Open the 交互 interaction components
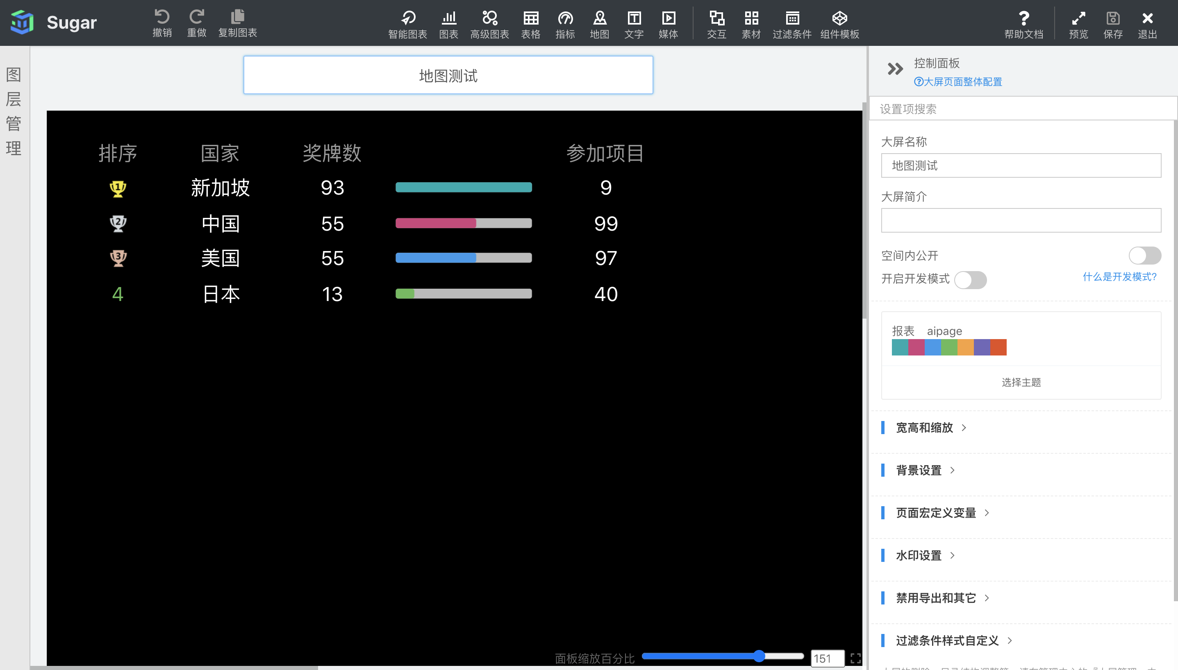1178x670 pixels. pyautogui.click(x=716, y=25)
